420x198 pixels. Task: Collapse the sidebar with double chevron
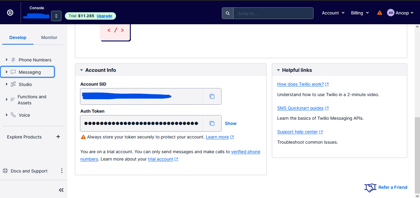[x=61, y=190]
